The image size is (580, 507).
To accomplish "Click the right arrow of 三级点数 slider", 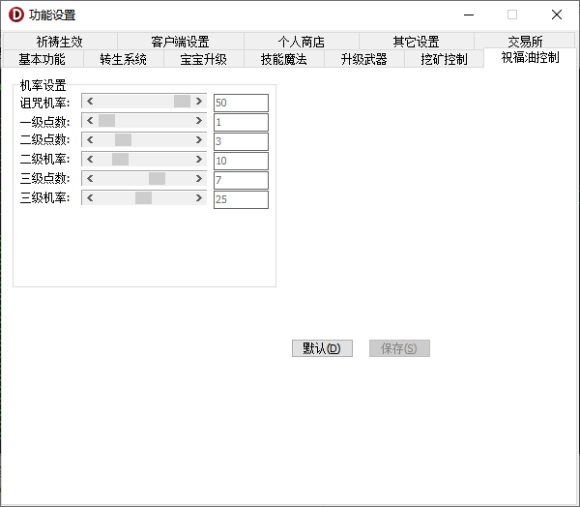I will pyautogui.click(x=199, y=179).
